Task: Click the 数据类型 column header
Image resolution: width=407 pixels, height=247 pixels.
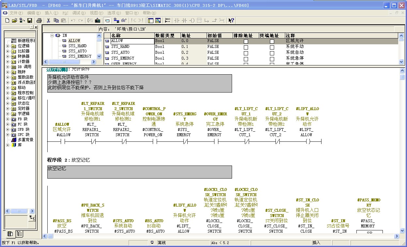Action: [167, 36]
